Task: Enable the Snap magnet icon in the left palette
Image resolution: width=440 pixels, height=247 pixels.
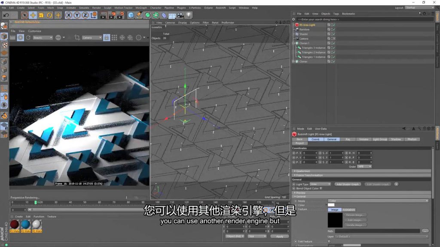Action: tap(4, 115)
